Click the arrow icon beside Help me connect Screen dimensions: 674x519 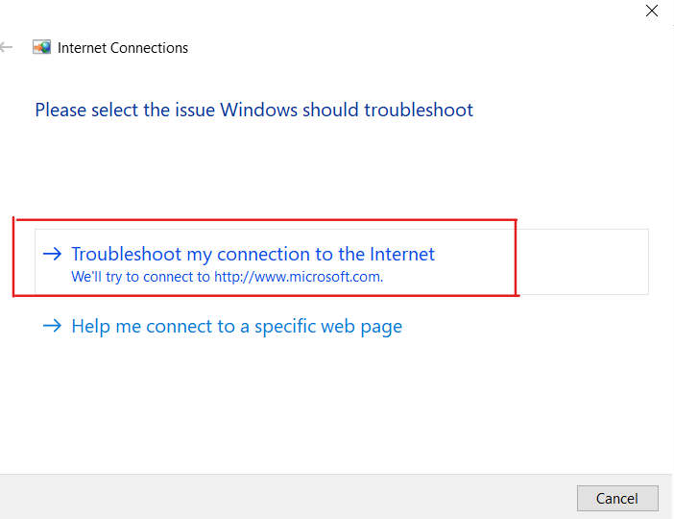(x=53, y=327)
